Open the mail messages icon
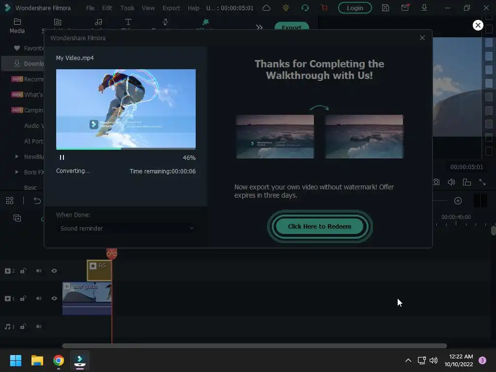The width and height of the screenshot is (496, 372). click(405, 8)
